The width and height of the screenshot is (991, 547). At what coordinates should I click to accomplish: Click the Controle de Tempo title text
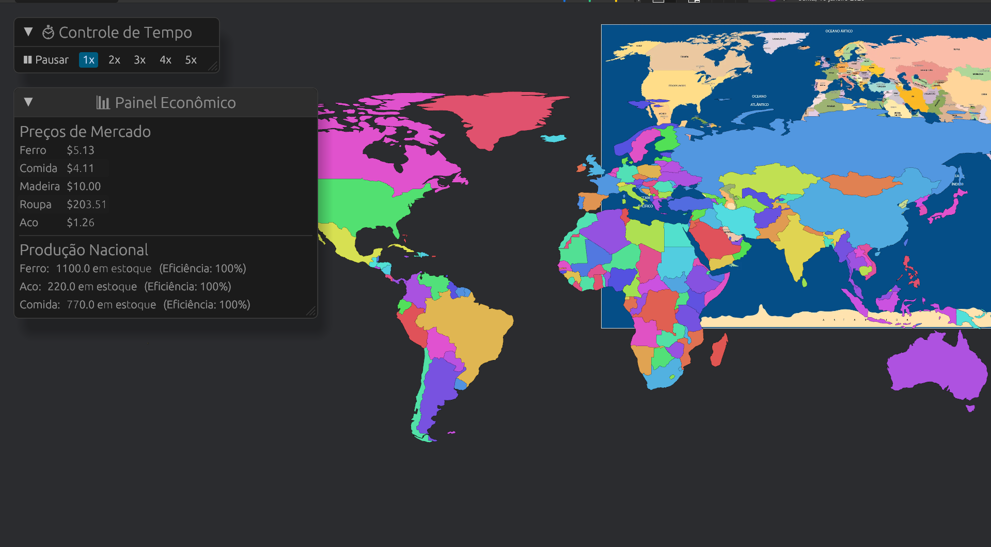(x=125, y=33)
